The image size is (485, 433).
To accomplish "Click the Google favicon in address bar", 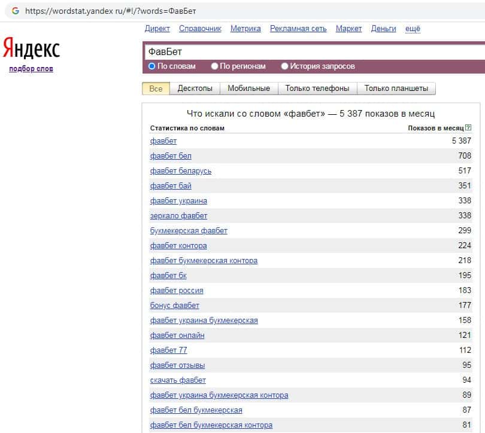I will tap(16, 11).
